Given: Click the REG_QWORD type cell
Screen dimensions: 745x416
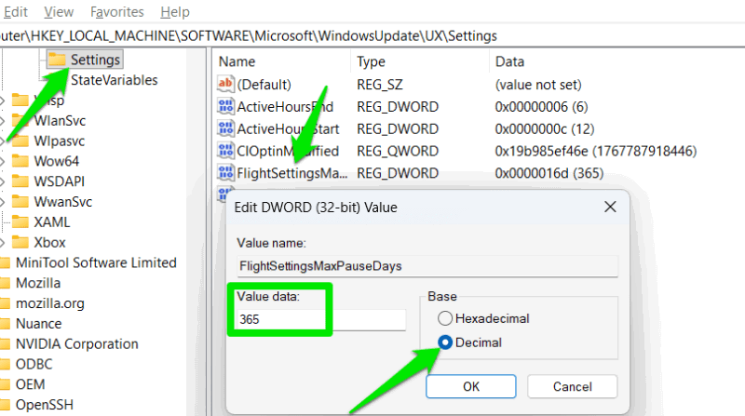Looking at the screenshot, I should pyautogui.click(x=398, y=151).
